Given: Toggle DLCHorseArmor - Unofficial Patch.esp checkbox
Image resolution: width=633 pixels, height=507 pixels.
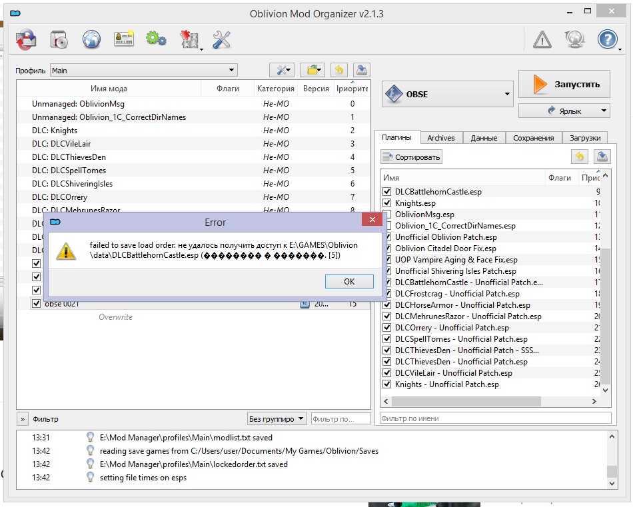Looking at the screenshot, I should [386, 304].
